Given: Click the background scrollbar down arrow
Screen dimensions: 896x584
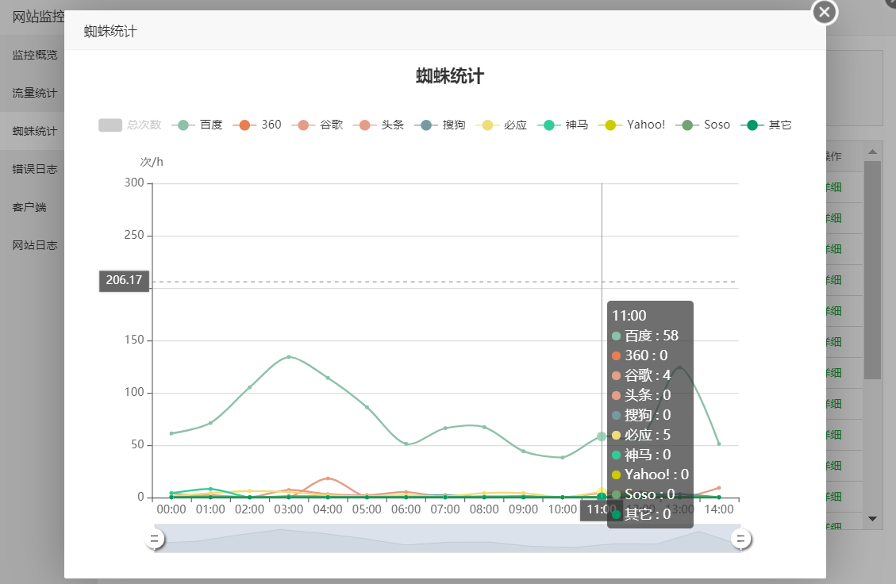Looking at the screenshot, I should [872, 519].
